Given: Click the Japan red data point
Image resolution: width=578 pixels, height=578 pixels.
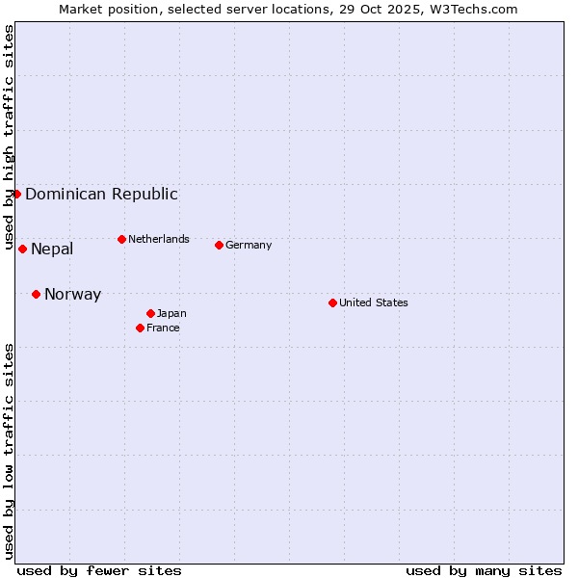Looking at the screenshot, I should coord(150,313).
